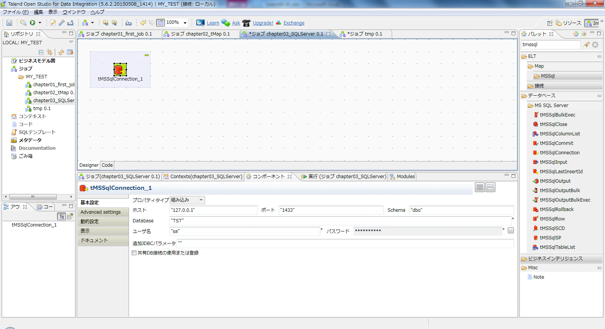
Task: Switch to the Code tab
Action: pos(107,165)
